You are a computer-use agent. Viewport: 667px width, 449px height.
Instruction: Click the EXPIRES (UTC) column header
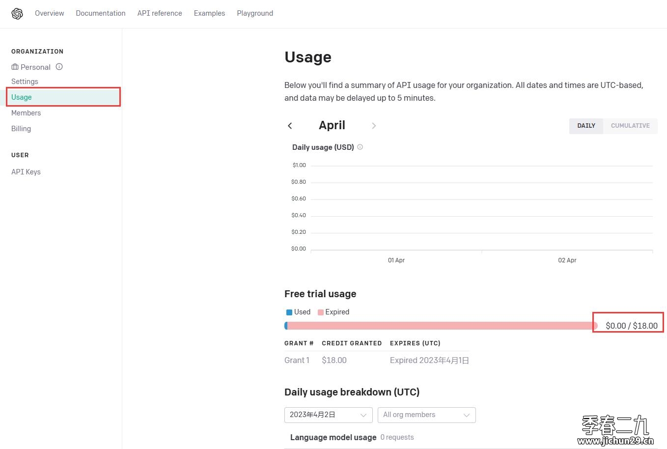[x=415, y=343]
